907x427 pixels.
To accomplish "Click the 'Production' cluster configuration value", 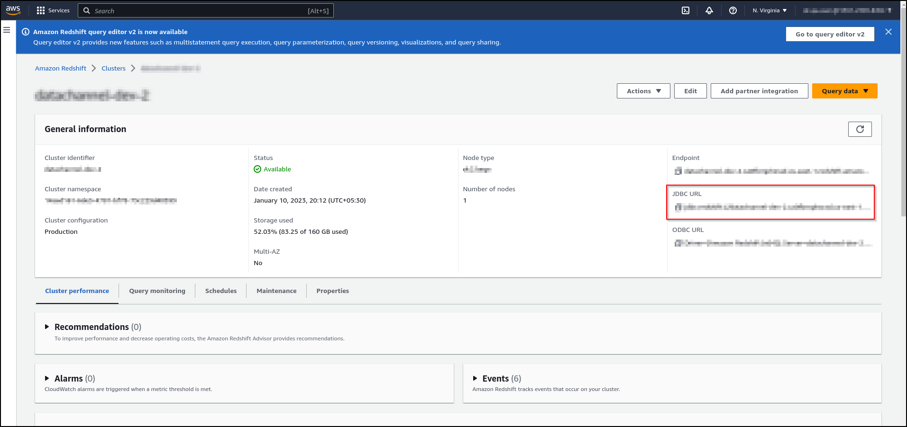I will click(x=61, y=231).
